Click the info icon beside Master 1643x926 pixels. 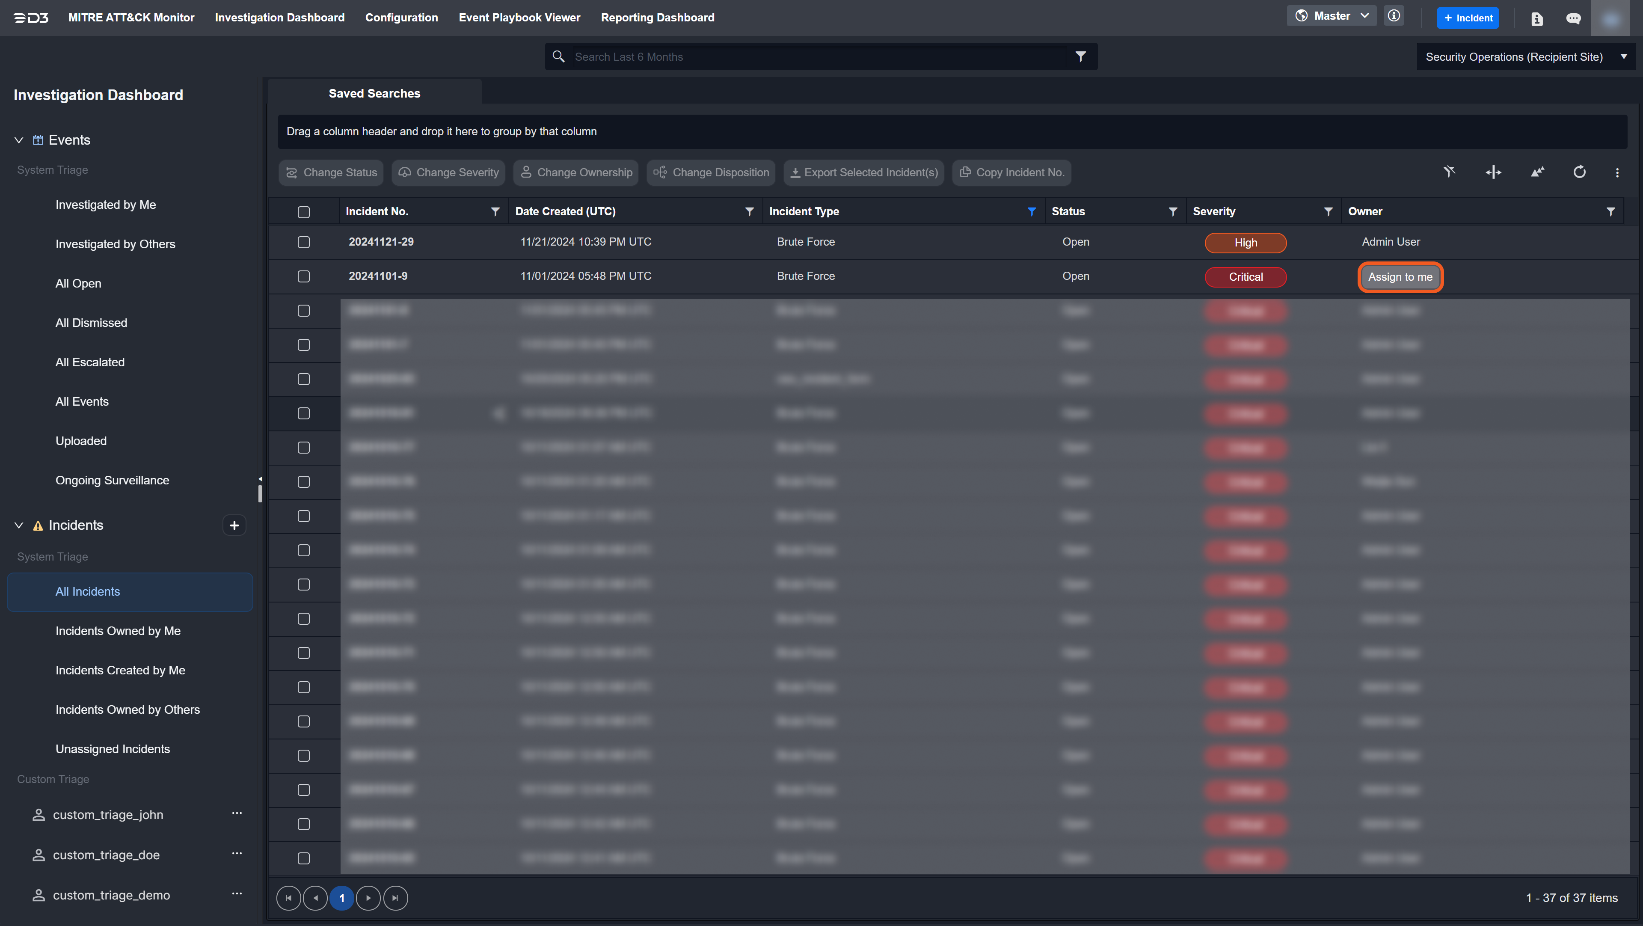tap(1394, 16)
